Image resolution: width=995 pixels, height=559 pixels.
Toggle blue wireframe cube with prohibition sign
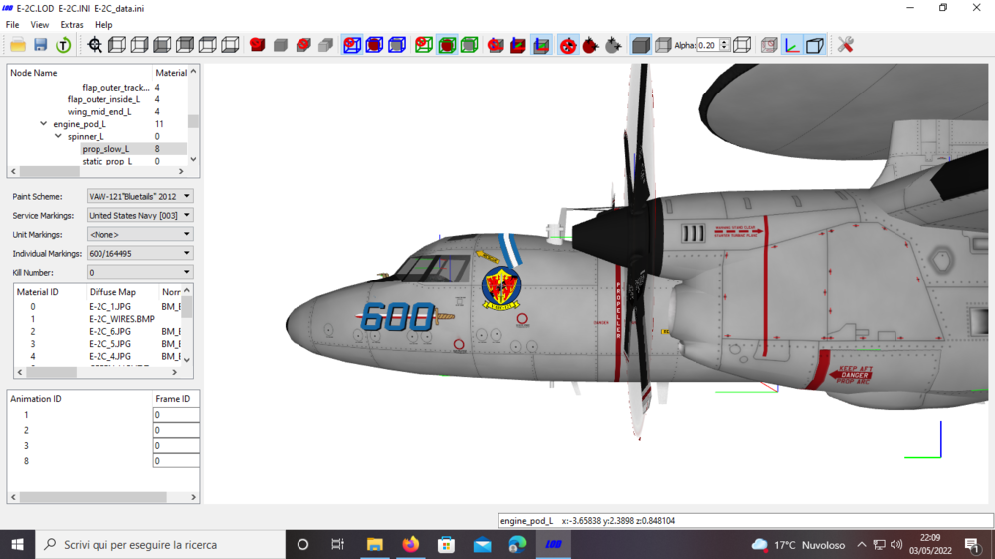click(352, 45)
